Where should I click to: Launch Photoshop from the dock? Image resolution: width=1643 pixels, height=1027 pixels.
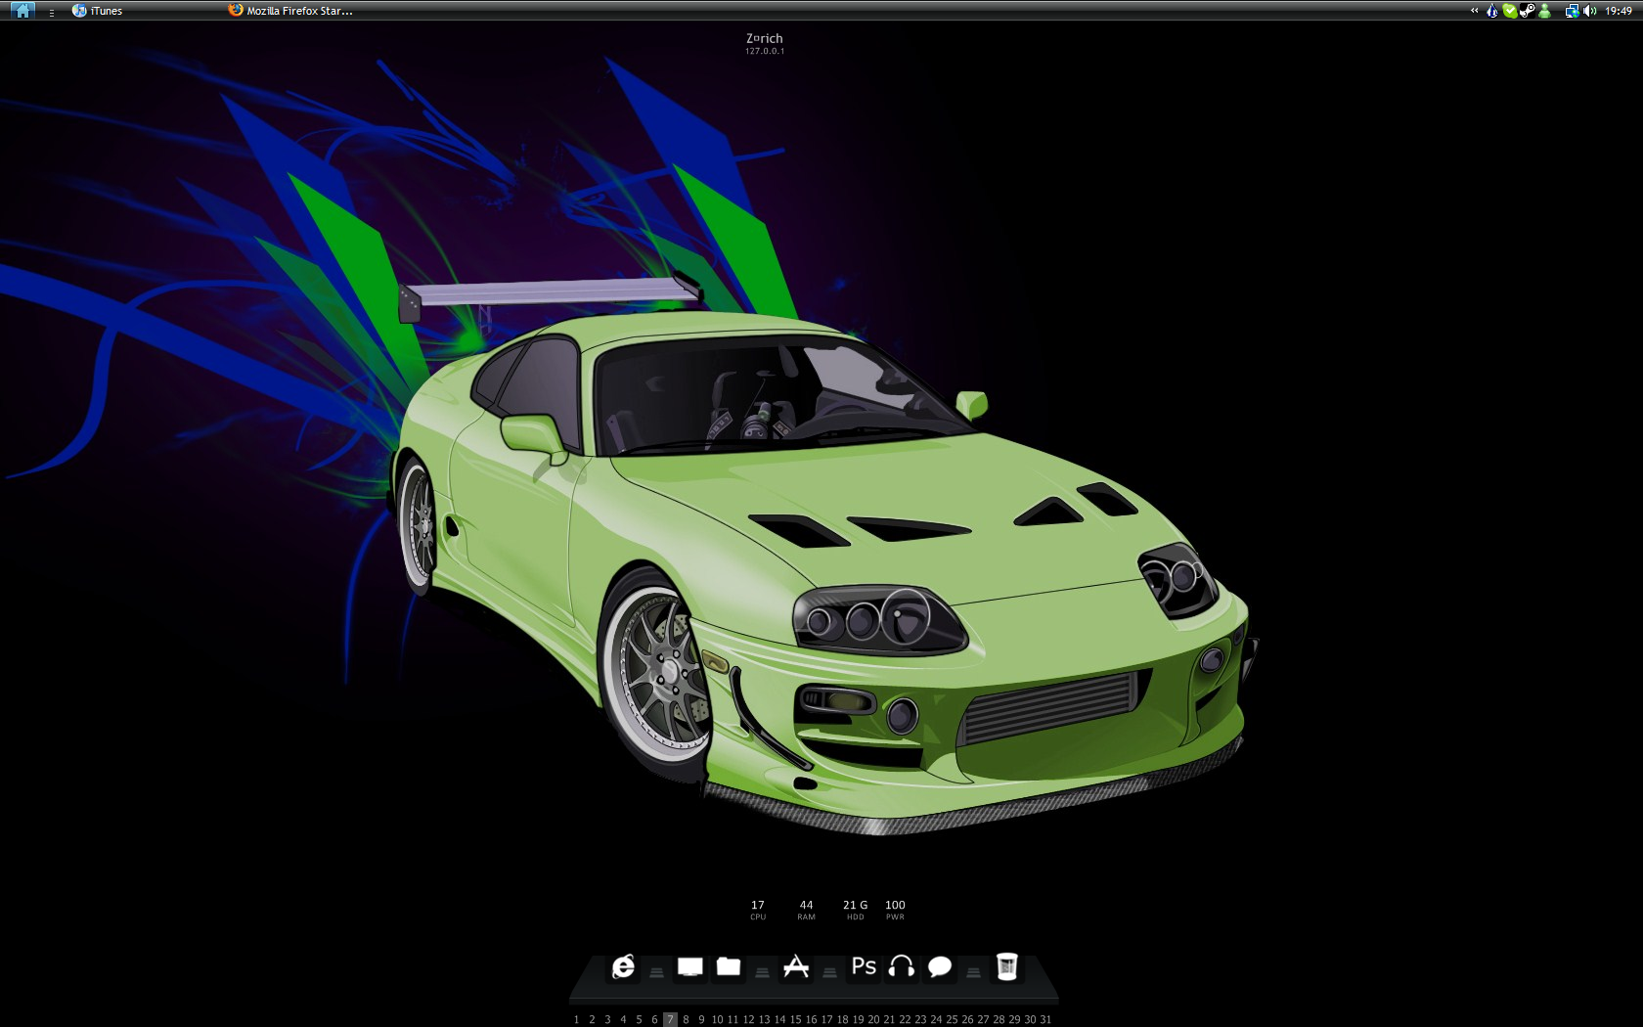pyautogui.click(x=864, y=966)
